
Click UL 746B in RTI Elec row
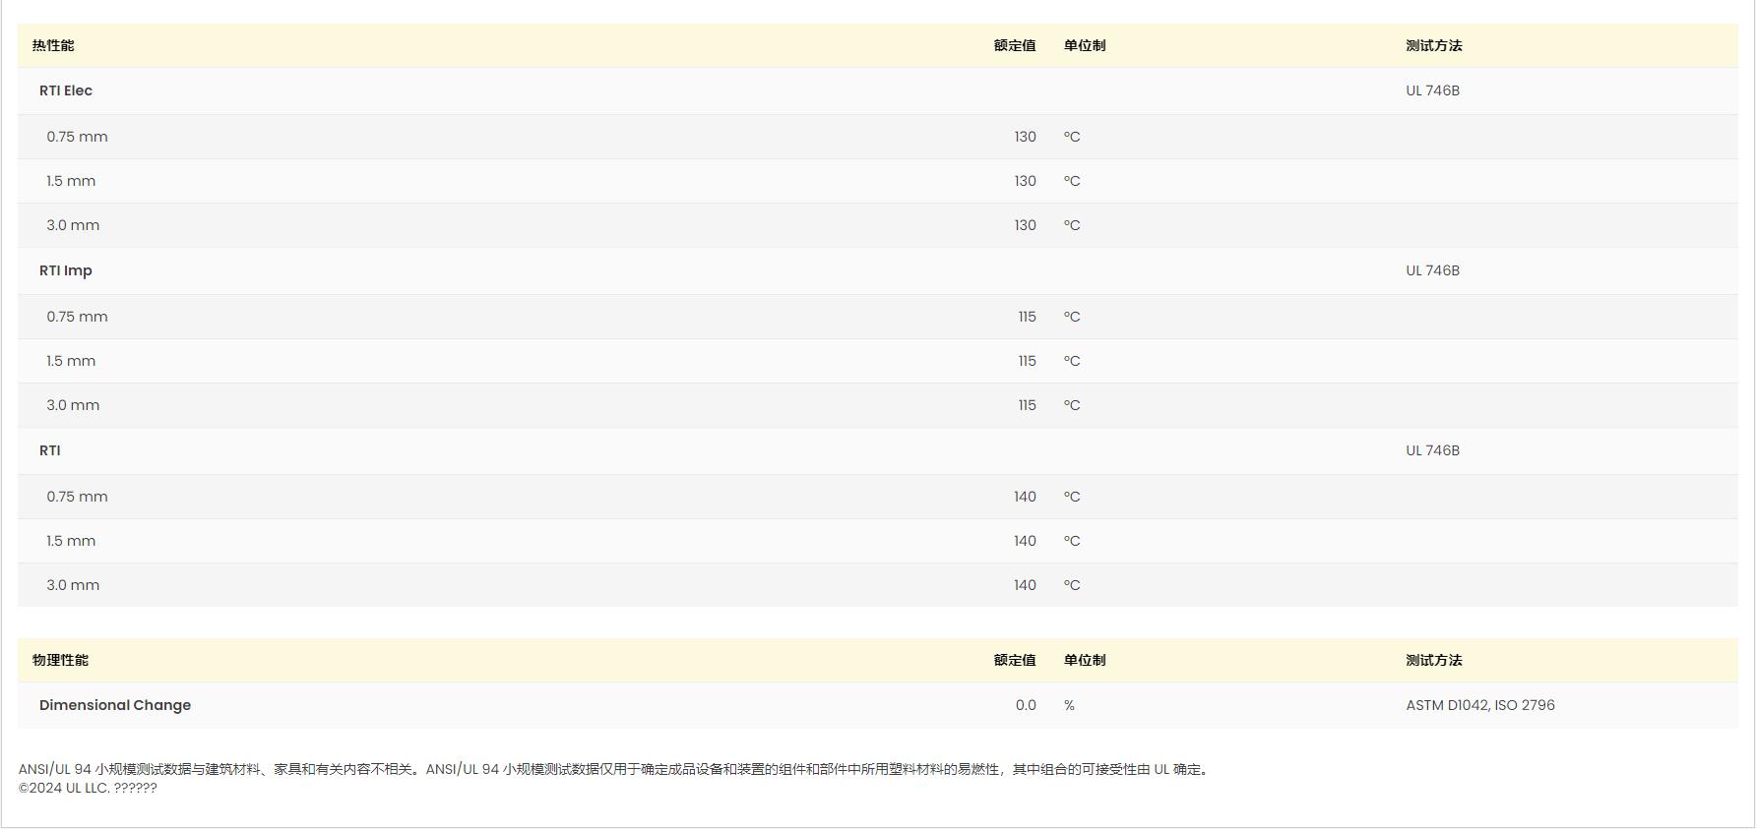click(1432, 90)
